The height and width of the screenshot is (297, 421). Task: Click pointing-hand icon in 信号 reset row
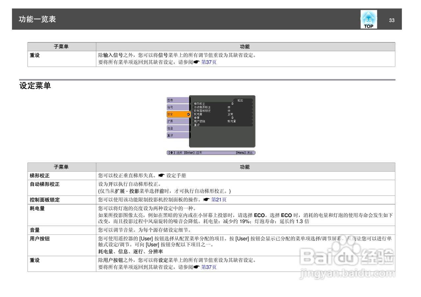click(x=196, y=62)
